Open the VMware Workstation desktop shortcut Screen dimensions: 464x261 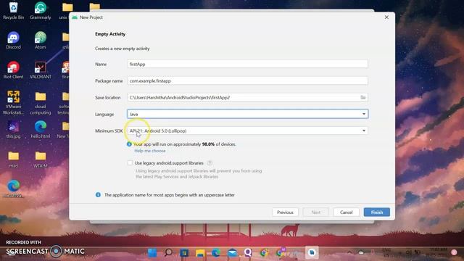click(13, 103)
